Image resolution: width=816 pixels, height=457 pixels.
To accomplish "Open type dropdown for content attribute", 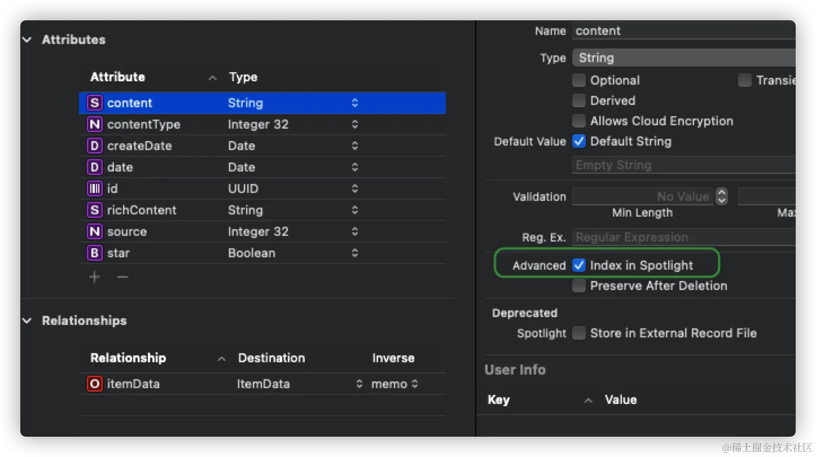I will 354,103.
